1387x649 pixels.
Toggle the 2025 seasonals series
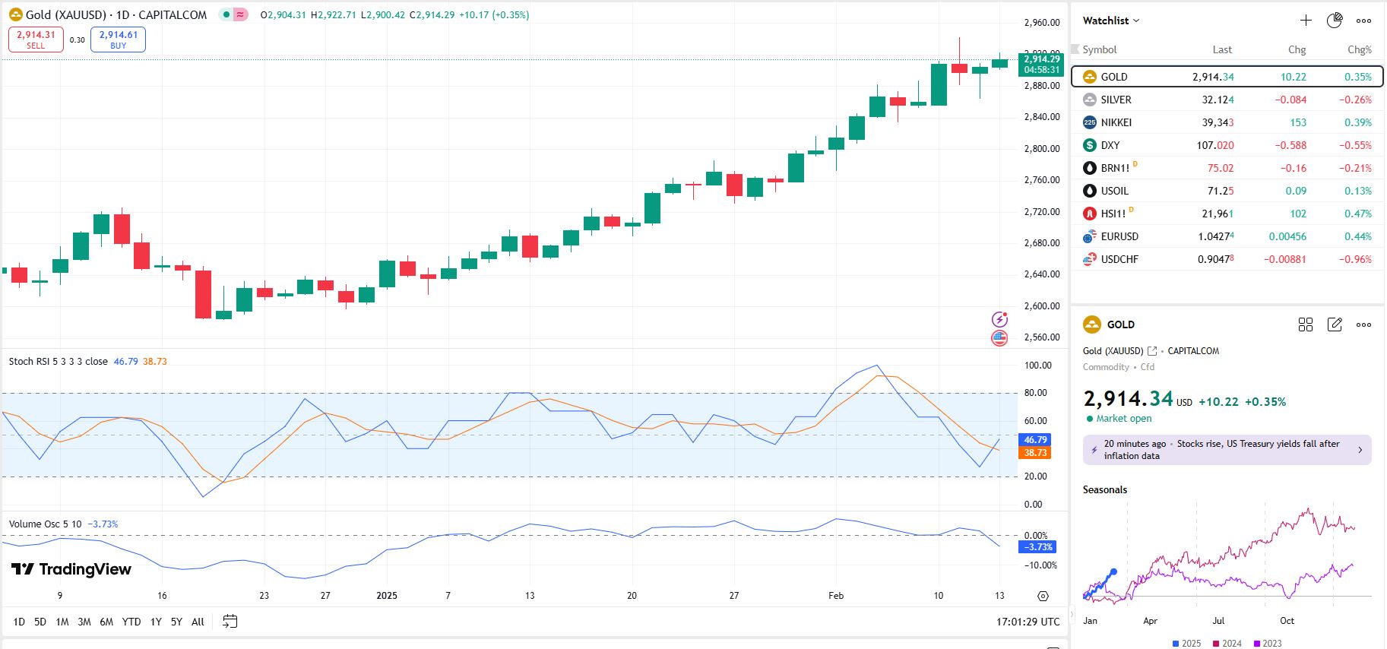(x=1186, y=643)
